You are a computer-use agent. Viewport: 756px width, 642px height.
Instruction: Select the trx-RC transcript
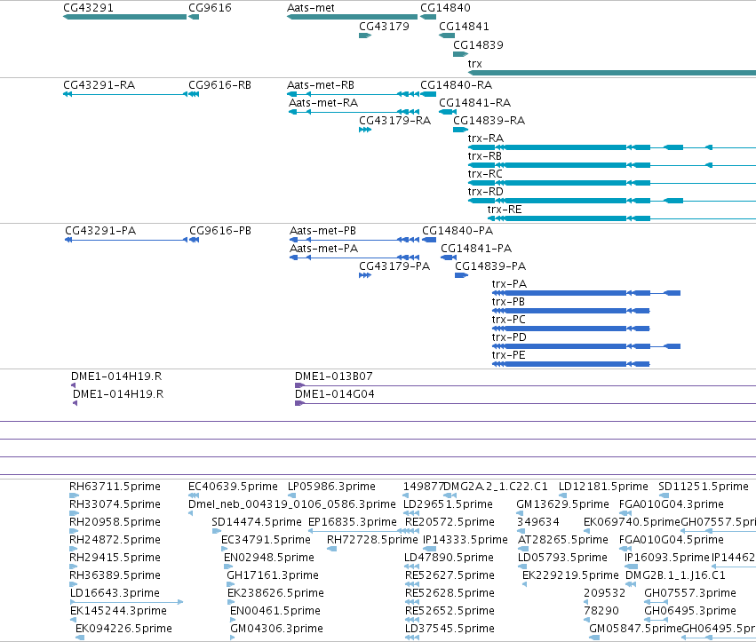(612, 183)
